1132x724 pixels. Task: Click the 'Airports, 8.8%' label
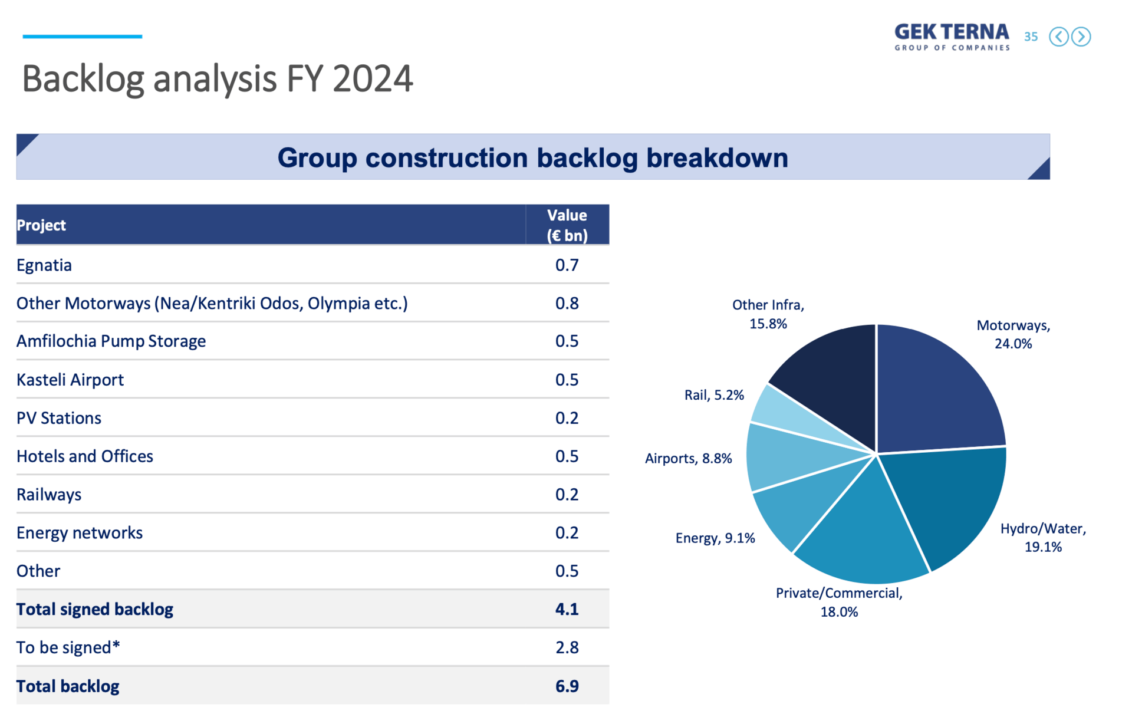click(x=688, y=458)
